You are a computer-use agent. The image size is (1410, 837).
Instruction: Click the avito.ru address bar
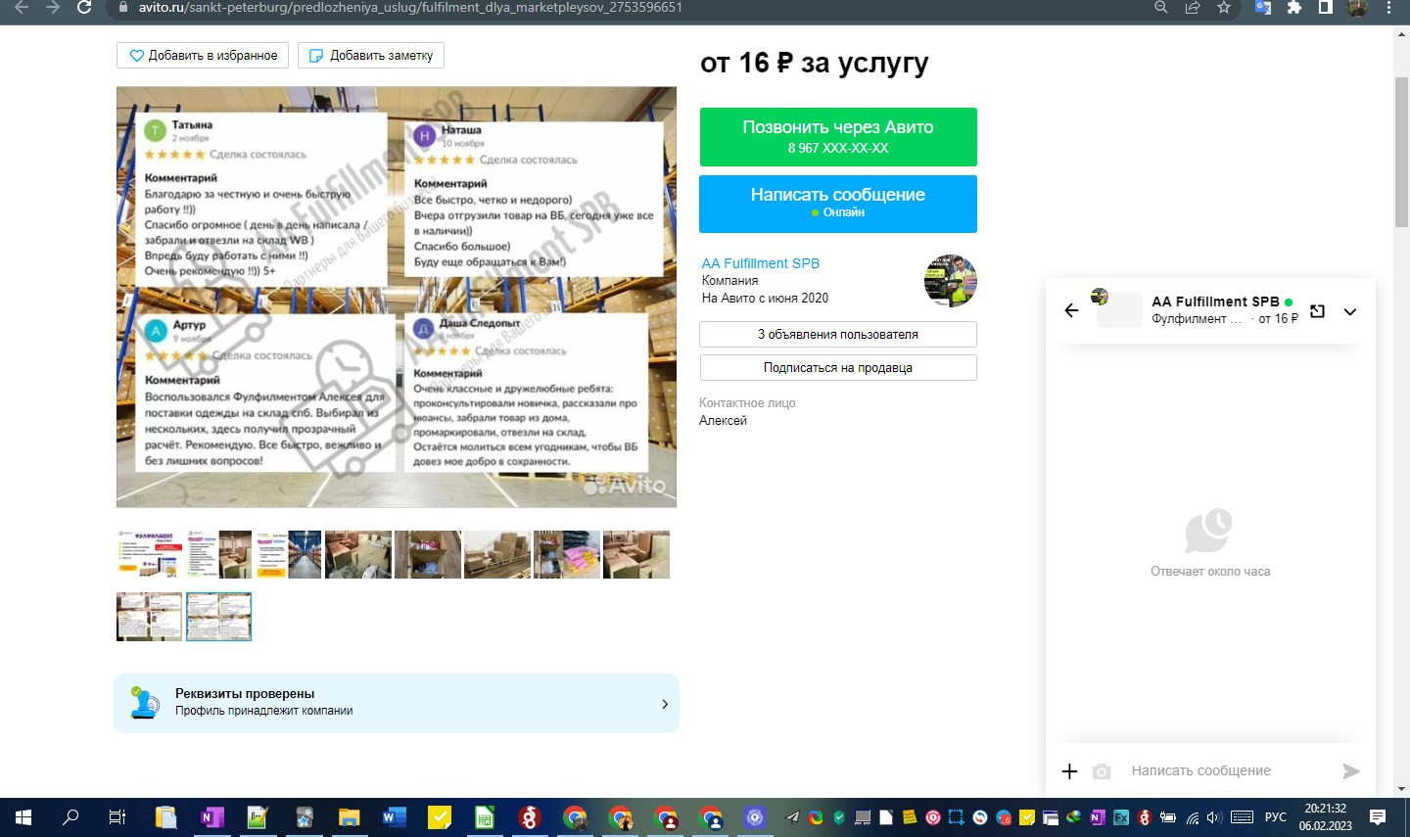pos(627,7)
